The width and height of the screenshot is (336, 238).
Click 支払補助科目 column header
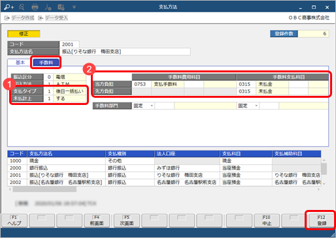297,154
